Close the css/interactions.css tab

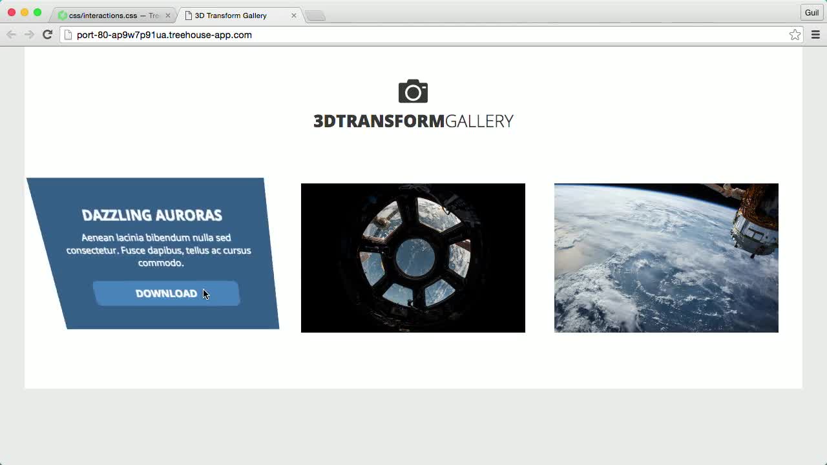coord(168,15)
